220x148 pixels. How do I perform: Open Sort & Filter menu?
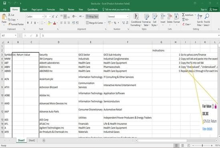coord(200,20)
